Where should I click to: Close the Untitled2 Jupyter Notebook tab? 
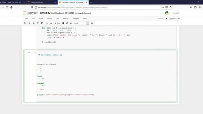click(x=86, y=2)
